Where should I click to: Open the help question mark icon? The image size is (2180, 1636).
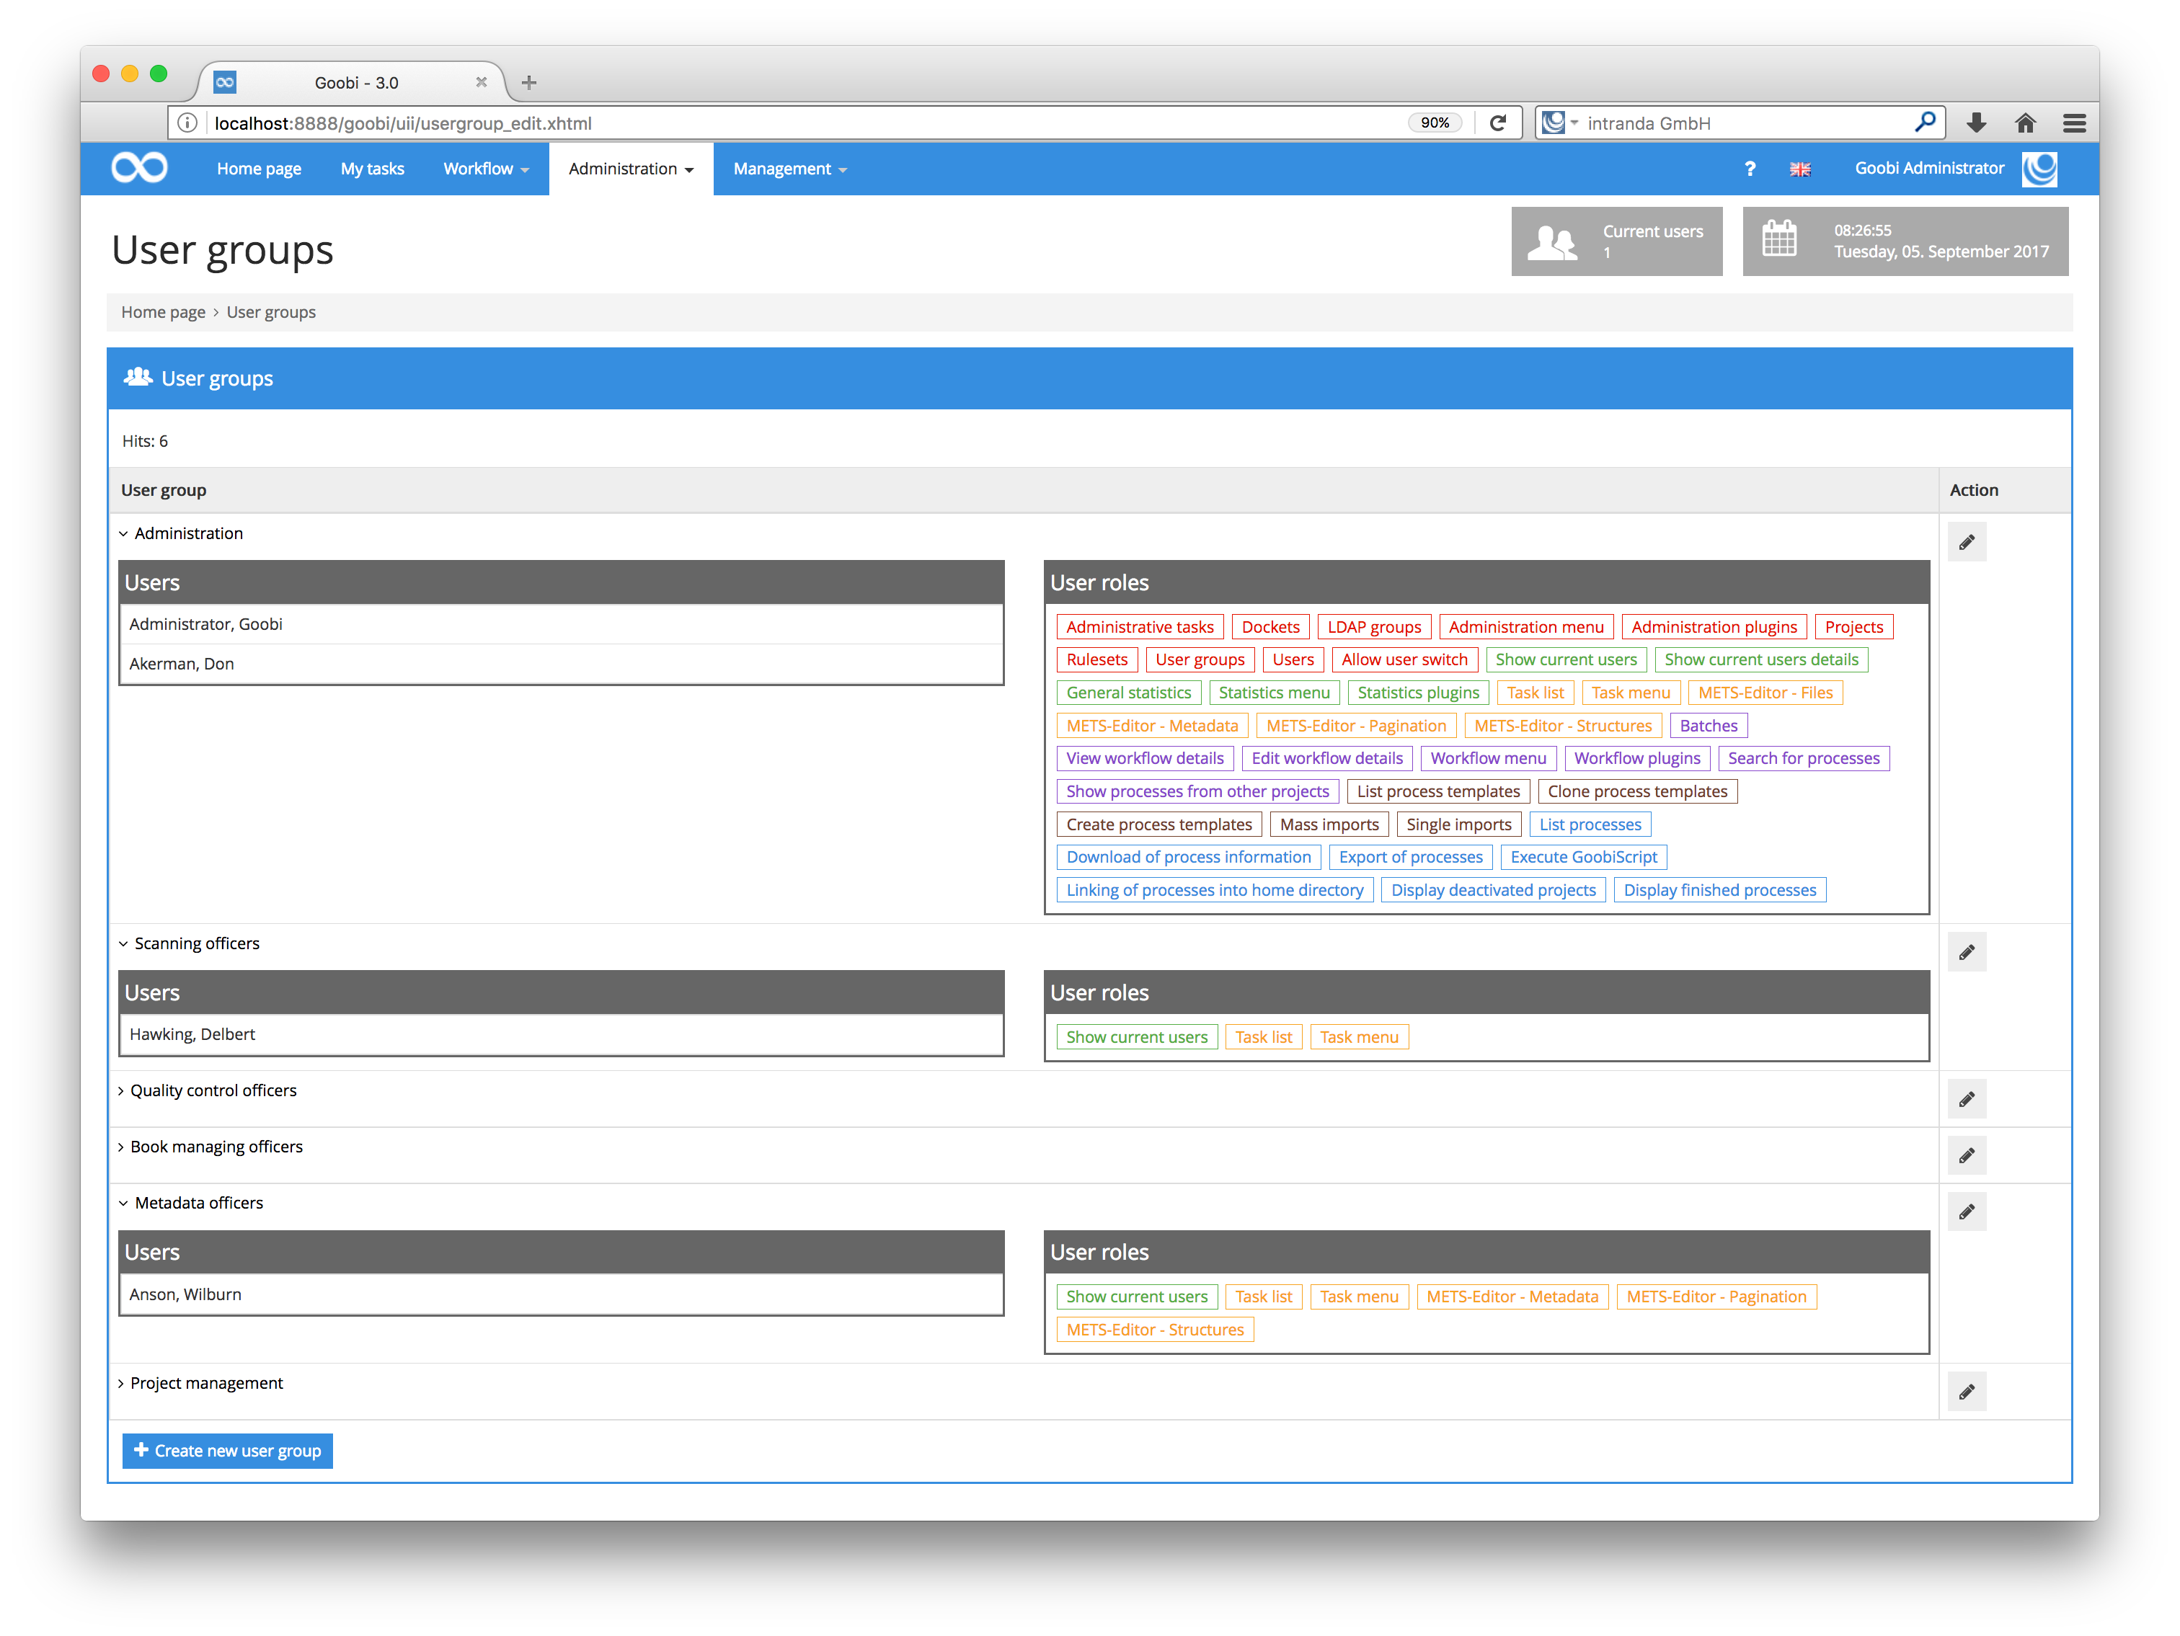(x=1750, y=169)
